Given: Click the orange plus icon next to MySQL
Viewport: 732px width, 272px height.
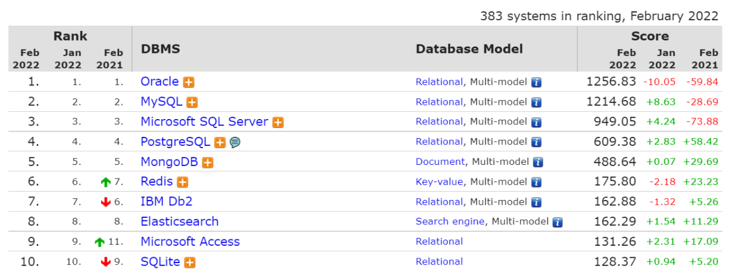Looking at the screenshot, I should pyautogui.click(x=192, y=102).
